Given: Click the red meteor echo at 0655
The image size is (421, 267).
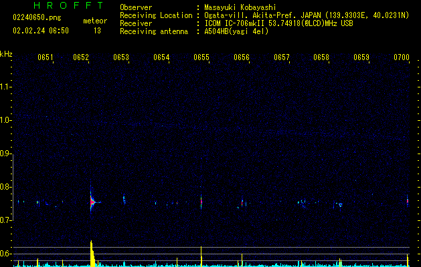Looking at the screenshot, I should [x=201, y=202].
